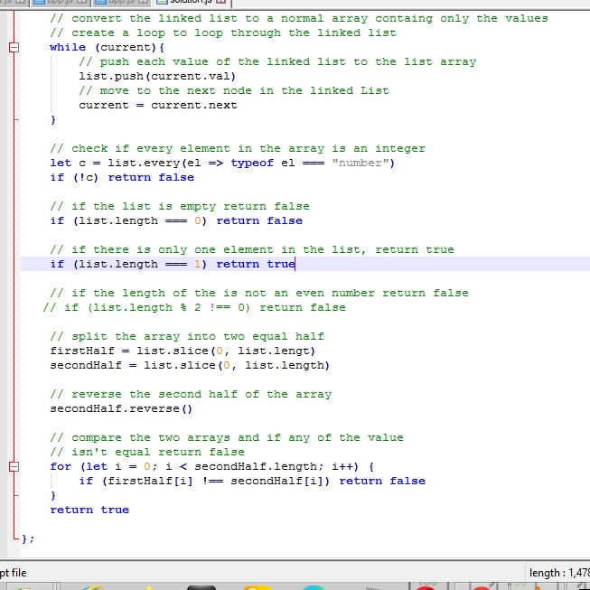Click the 'if (!c) return false' line
Viewport: 590px width, 590px height.
pos(122,177)
